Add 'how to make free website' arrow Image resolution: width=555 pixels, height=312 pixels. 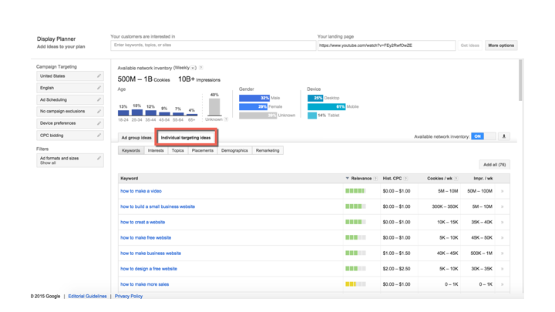click(x=503, y=238)
